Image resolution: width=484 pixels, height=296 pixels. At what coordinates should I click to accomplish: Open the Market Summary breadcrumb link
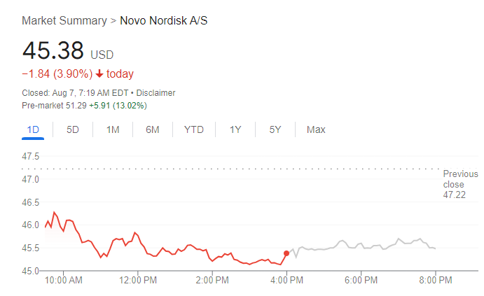point(64,20)
